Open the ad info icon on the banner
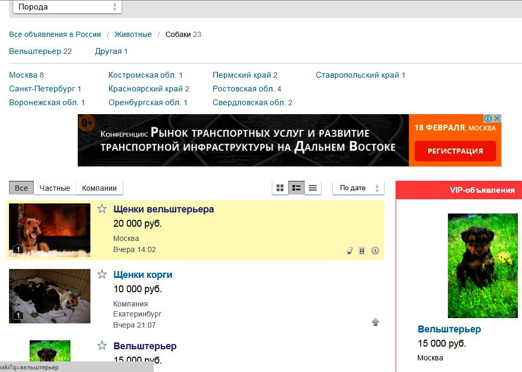Image resolution: width=522 pixels, height=372 pixels. pyautogui.click(x=488, y=119)
